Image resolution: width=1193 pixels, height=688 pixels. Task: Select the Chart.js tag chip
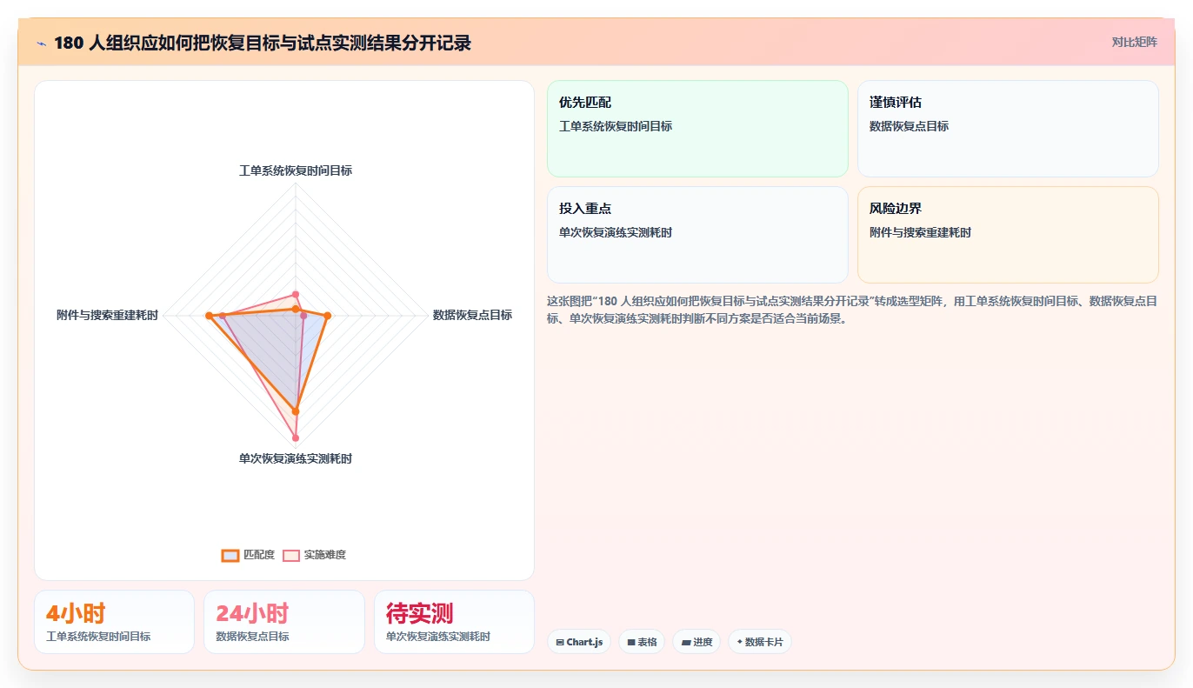(578, 642)
